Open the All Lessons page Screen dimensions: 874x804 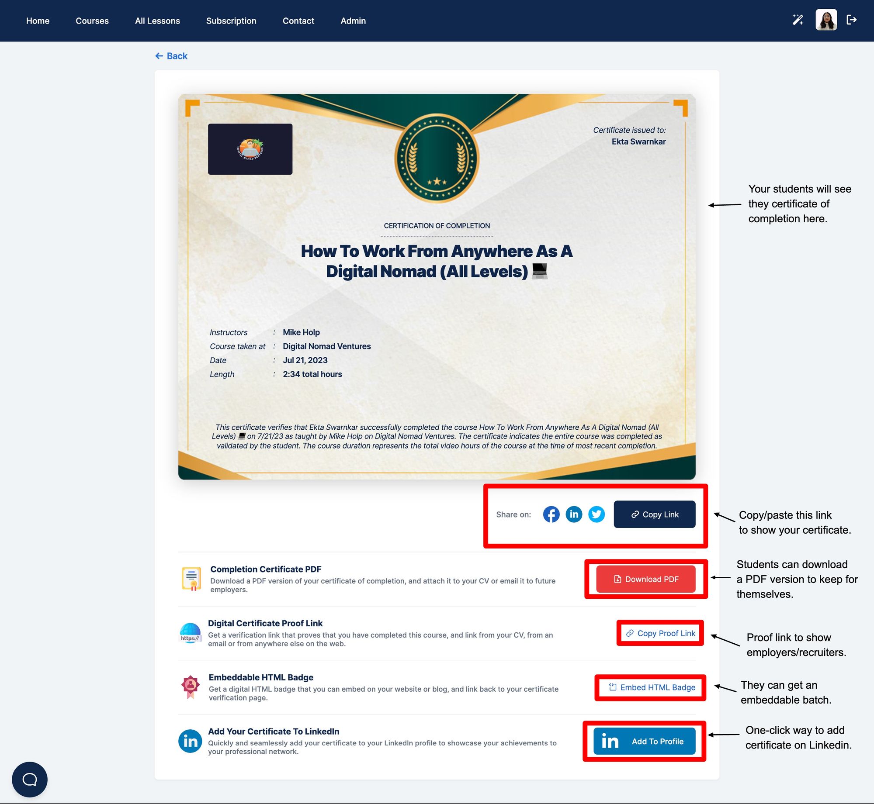(157, 21)
